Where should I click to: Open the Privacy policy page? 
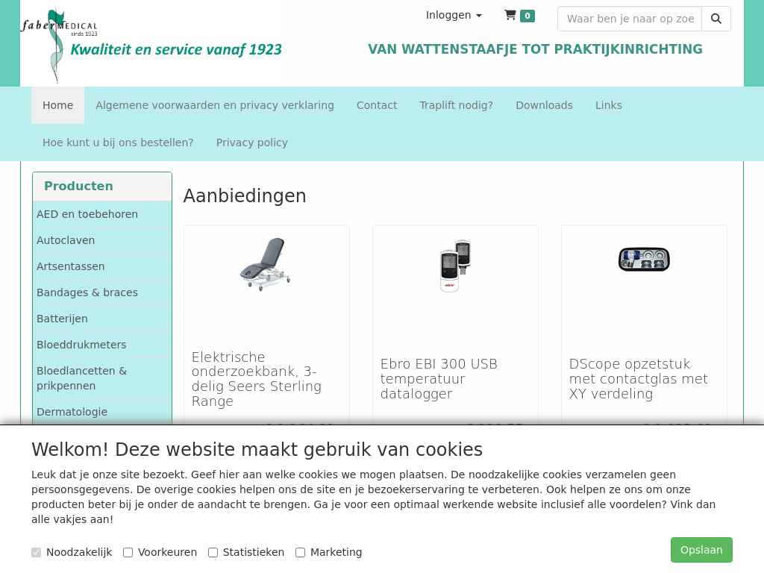pyautogui.click(x=252, y=143)
